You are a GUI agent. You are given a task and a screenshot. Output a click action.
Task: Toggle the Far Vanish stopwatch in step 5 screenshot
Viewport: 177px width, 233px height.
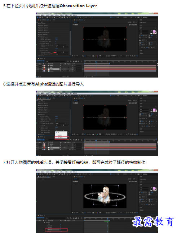tap(42, 38)
